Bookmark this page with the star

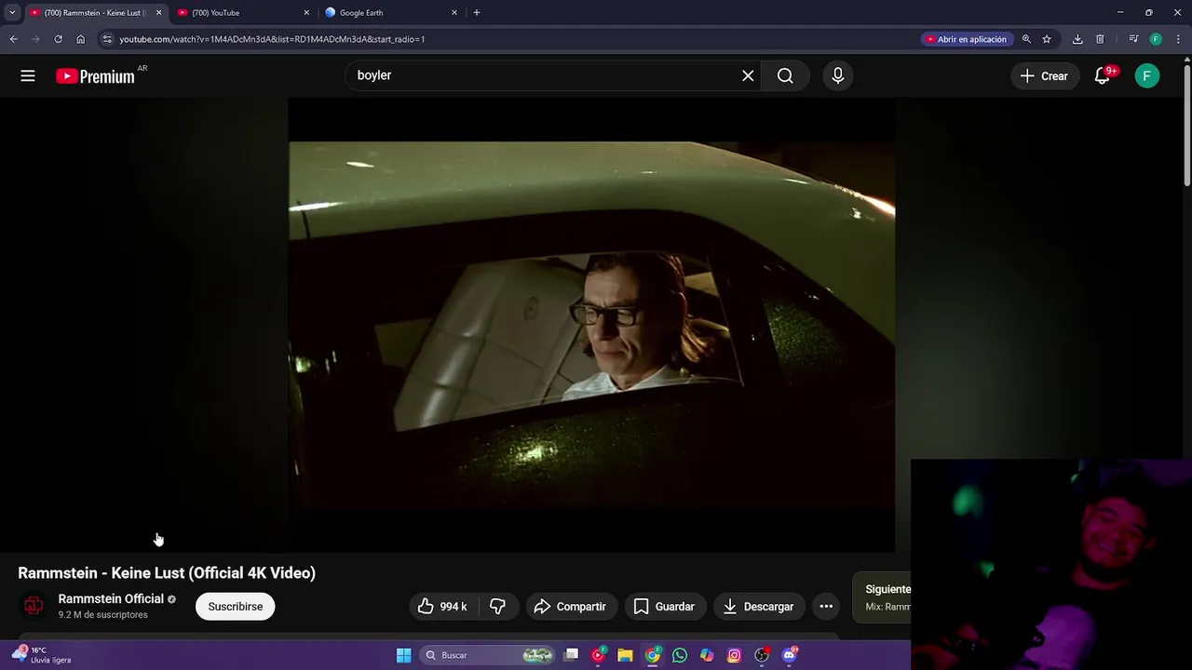pyautogui.click(x=1047, y=39)
